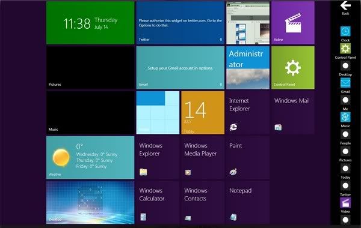Select the Video clapperboard icon in sidebar
Image resolution: width=361 pixels, height=228 pixels.
[345, 203]
